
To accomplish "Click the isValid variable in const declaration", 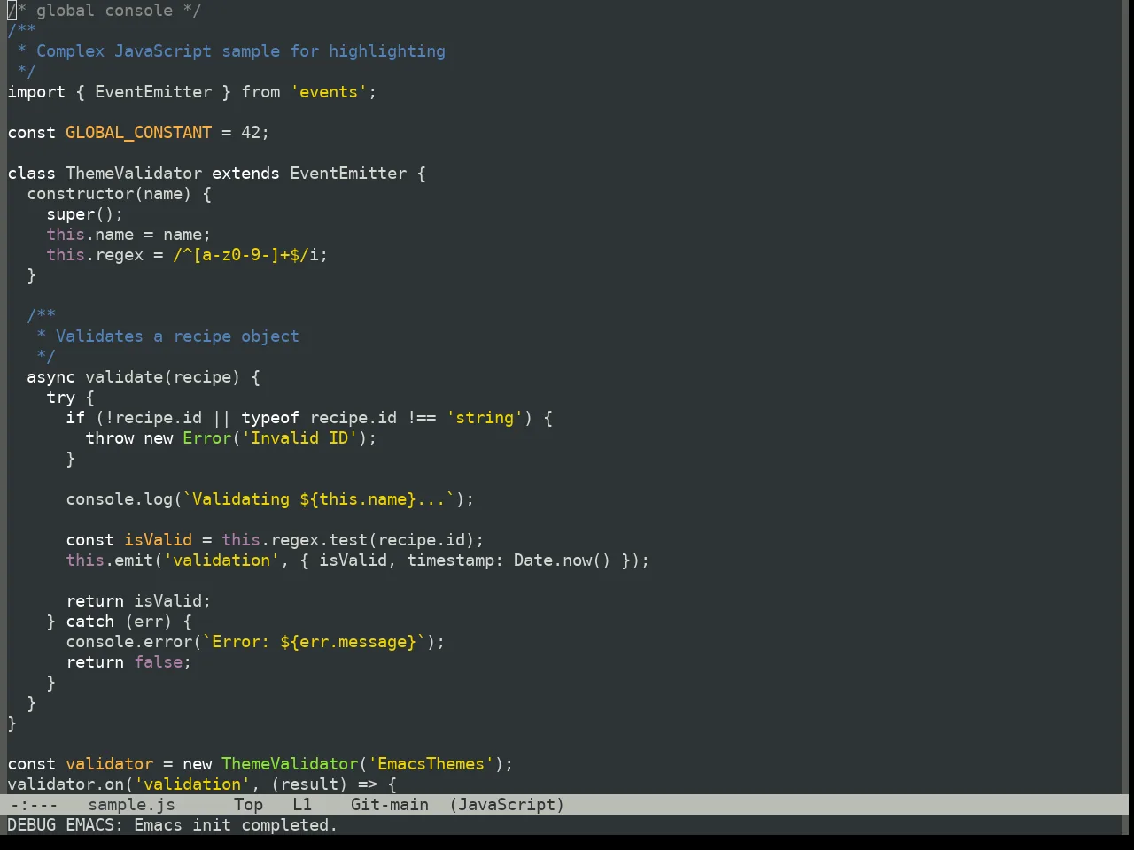I will tap(158, 540).
